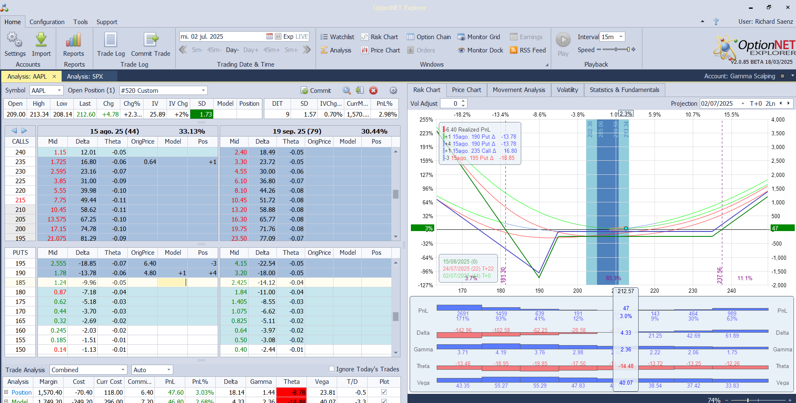Click the add-columns grid icon near Commit
796x403 pixels.
point(360,90)
